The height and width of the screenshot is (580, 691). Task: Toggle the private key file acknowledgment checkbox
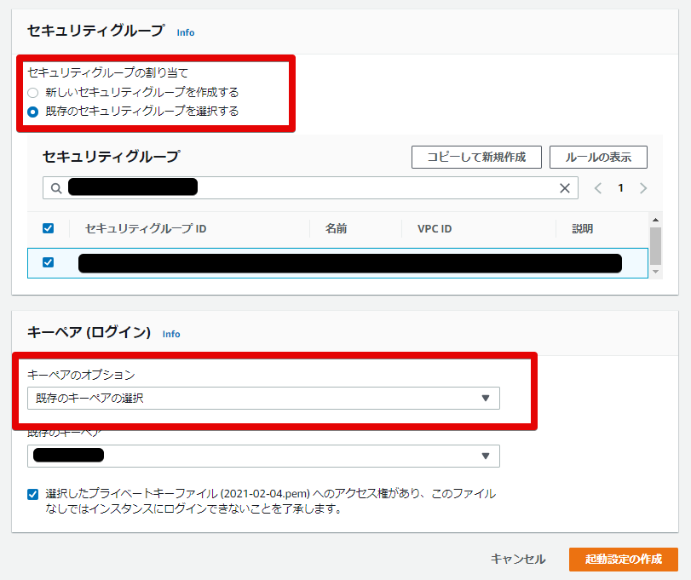click(x=32, y=493)
